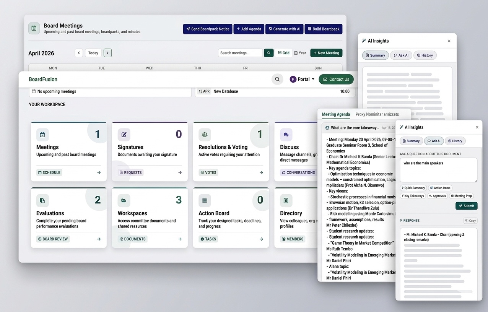The height and width of the screenshot is (312, 488).
Task: Select History tab in front AI Insights panel
Action: (455, 141)
